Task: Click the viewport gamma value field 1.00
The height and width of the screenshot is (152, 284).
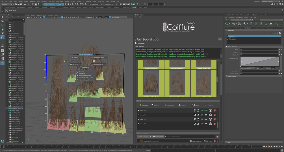Action: [x=106, y=17]
